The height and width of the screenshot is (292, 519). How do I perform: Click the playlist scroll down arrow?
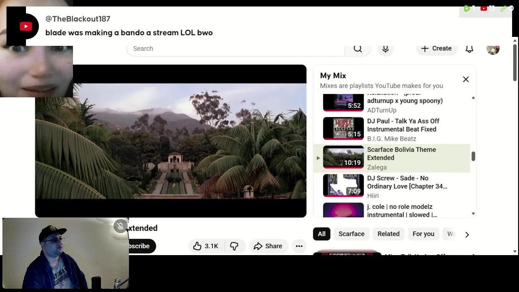coord(473,213)
